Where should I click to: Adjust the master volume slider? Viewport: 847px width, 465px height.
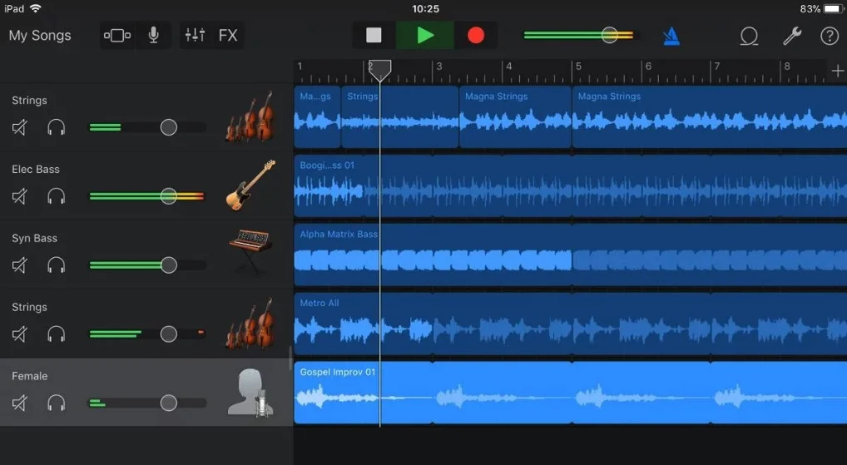pos(609,36)
